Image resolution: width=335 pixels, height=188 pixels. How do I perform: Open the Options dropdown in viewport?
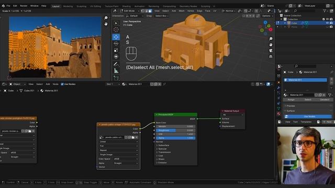pyautogui.click(x=267, y=16)
